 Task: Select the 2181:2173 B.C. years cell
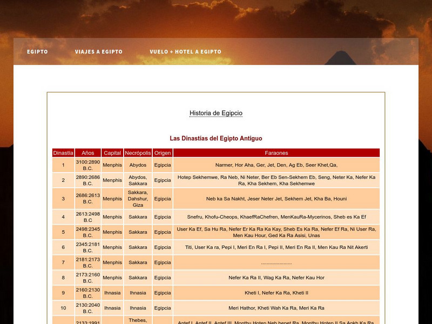[x=88, y=262]
